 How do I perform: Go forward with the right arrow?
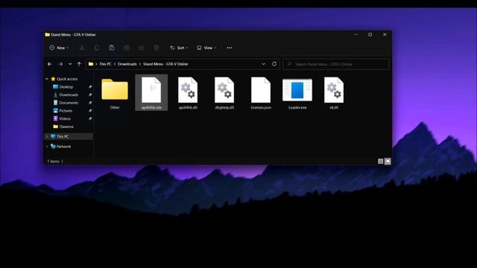coord(60,64)
